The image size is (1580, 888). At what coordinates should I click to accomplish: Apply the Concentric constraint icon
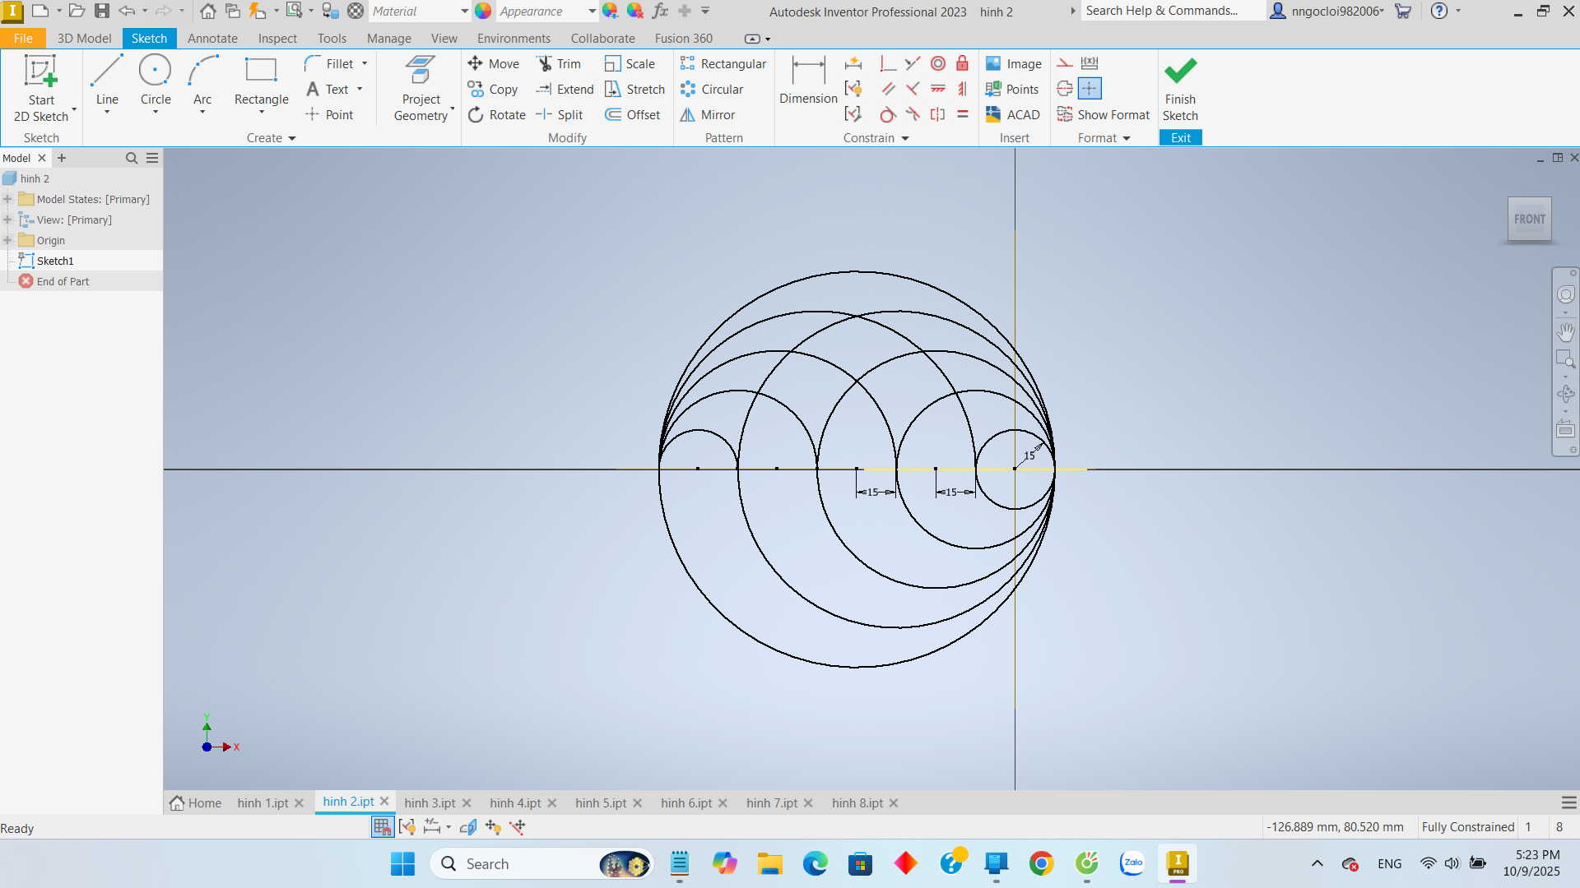[937, 63]
